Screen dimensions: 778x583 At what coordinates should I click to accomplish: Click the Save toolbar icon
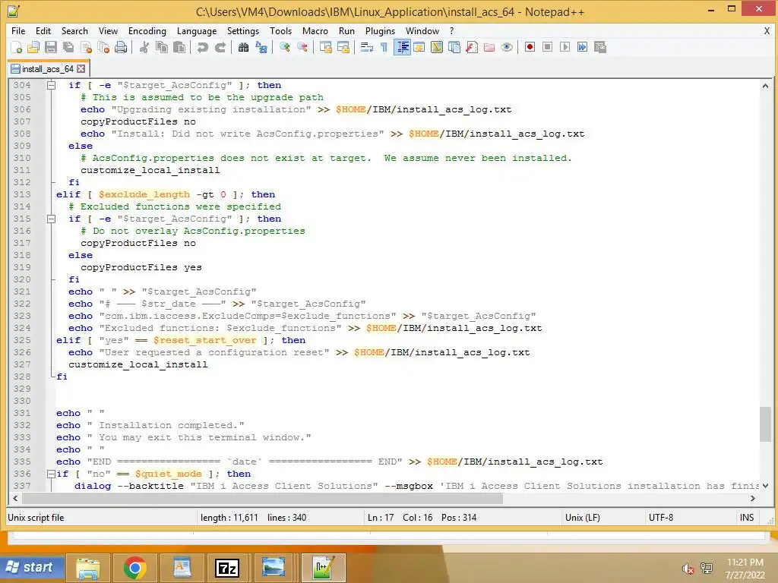(x=51, y=47)
